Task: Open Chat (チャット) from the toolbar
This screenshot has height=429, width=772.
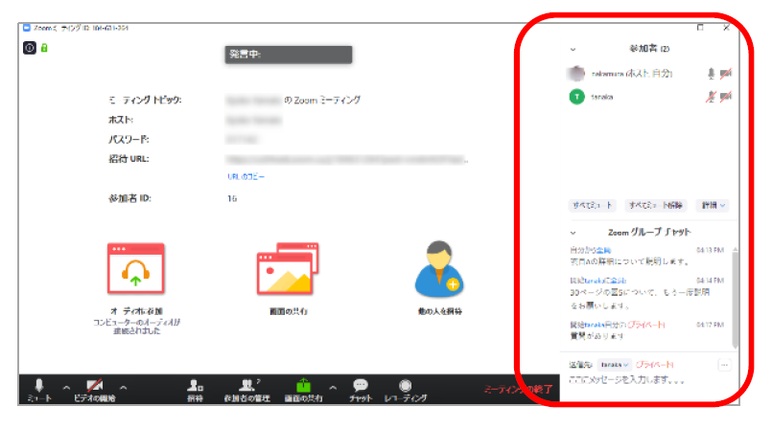Action: (x=360, y=385)
